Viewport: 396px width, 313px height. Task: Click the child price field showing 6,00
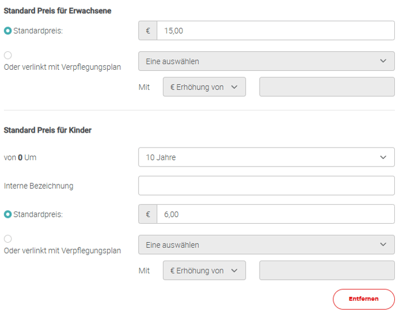tap(275, 214)
